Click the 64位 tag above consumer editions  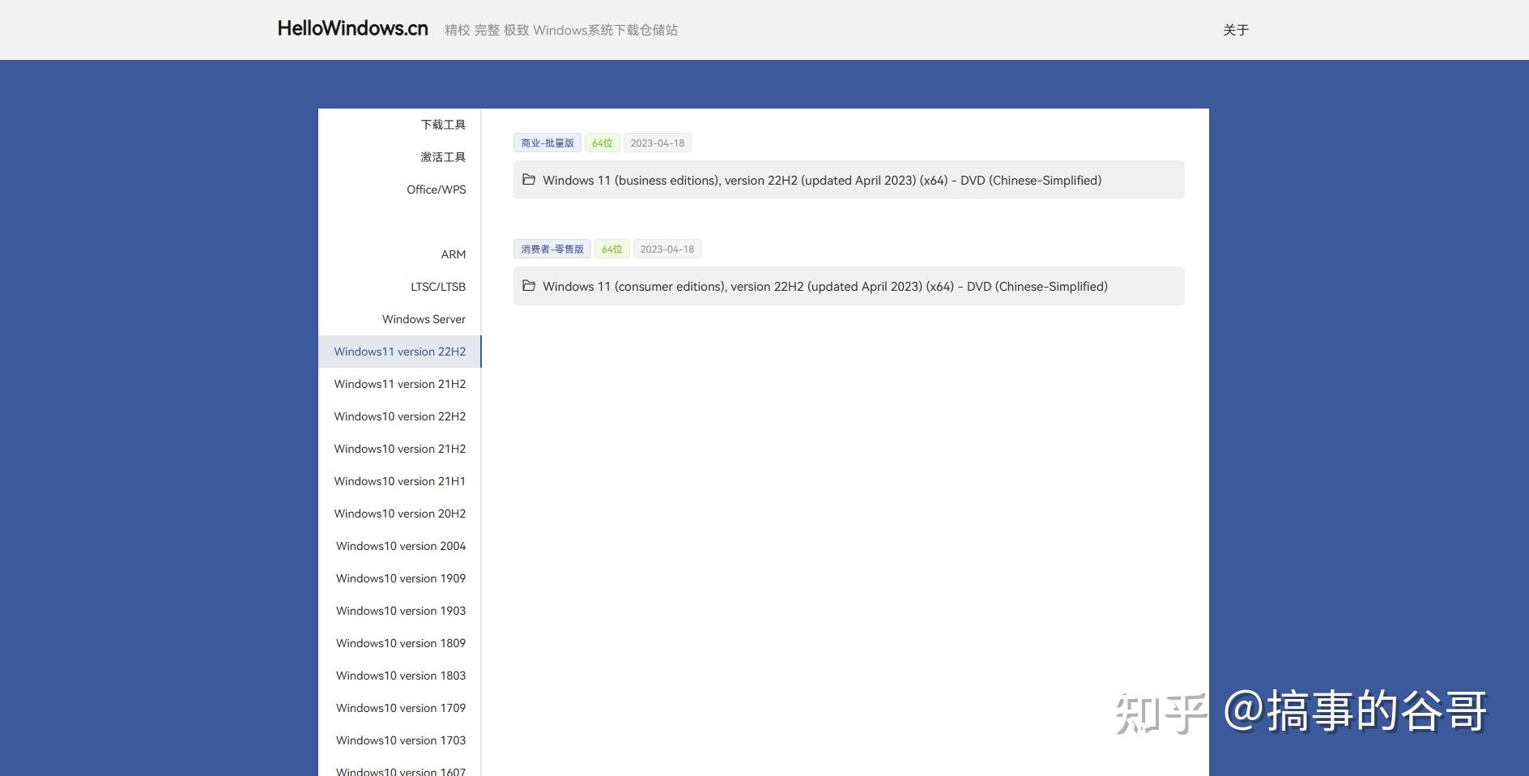(x=612, y=249)
